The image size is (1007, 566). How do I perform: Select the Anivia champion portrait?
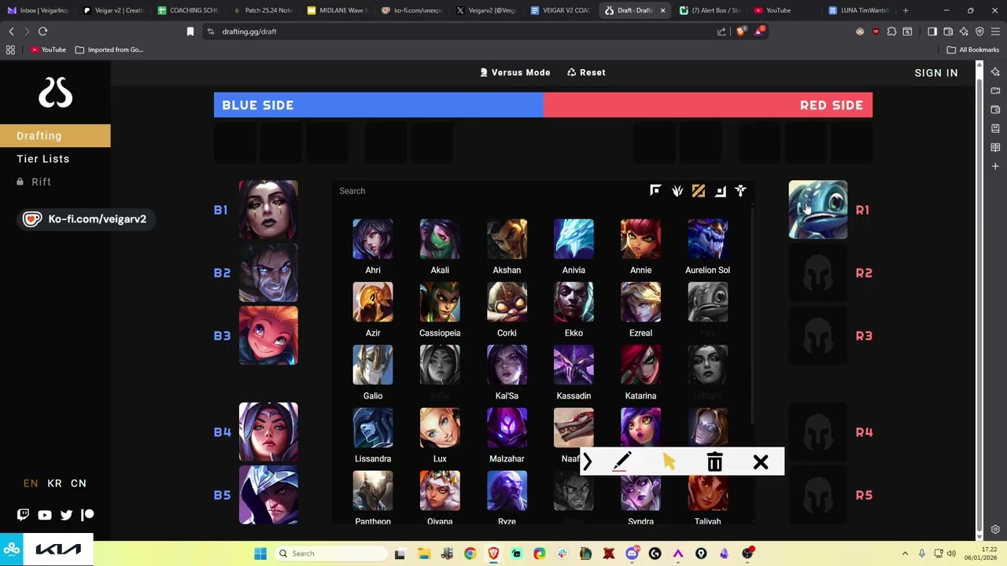pos(574,239)
